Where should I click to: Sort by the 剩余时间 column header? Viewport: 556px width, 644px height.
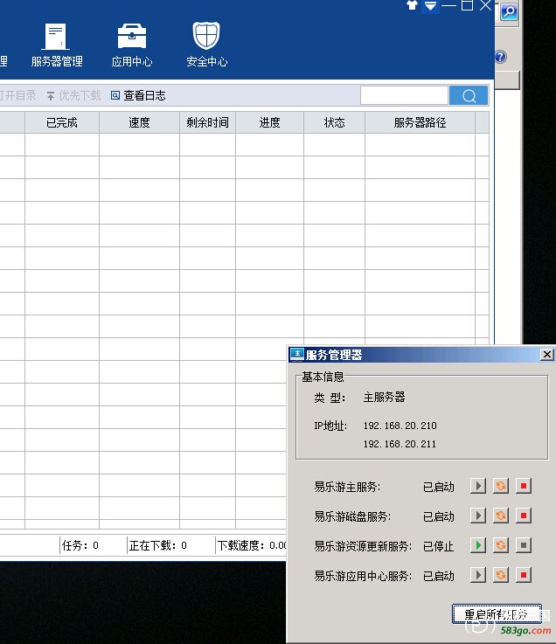point(207,122)
